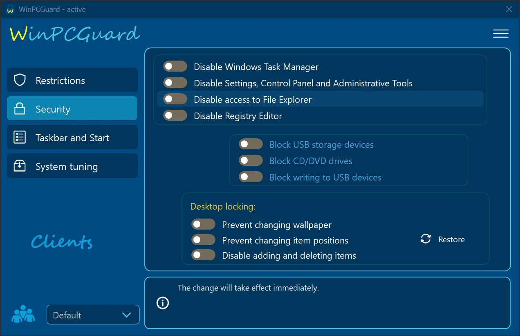Viewport: 520px width, 336px height.
Task: Click Block writing to USB devices label
Action: click(x=325, y=177)
